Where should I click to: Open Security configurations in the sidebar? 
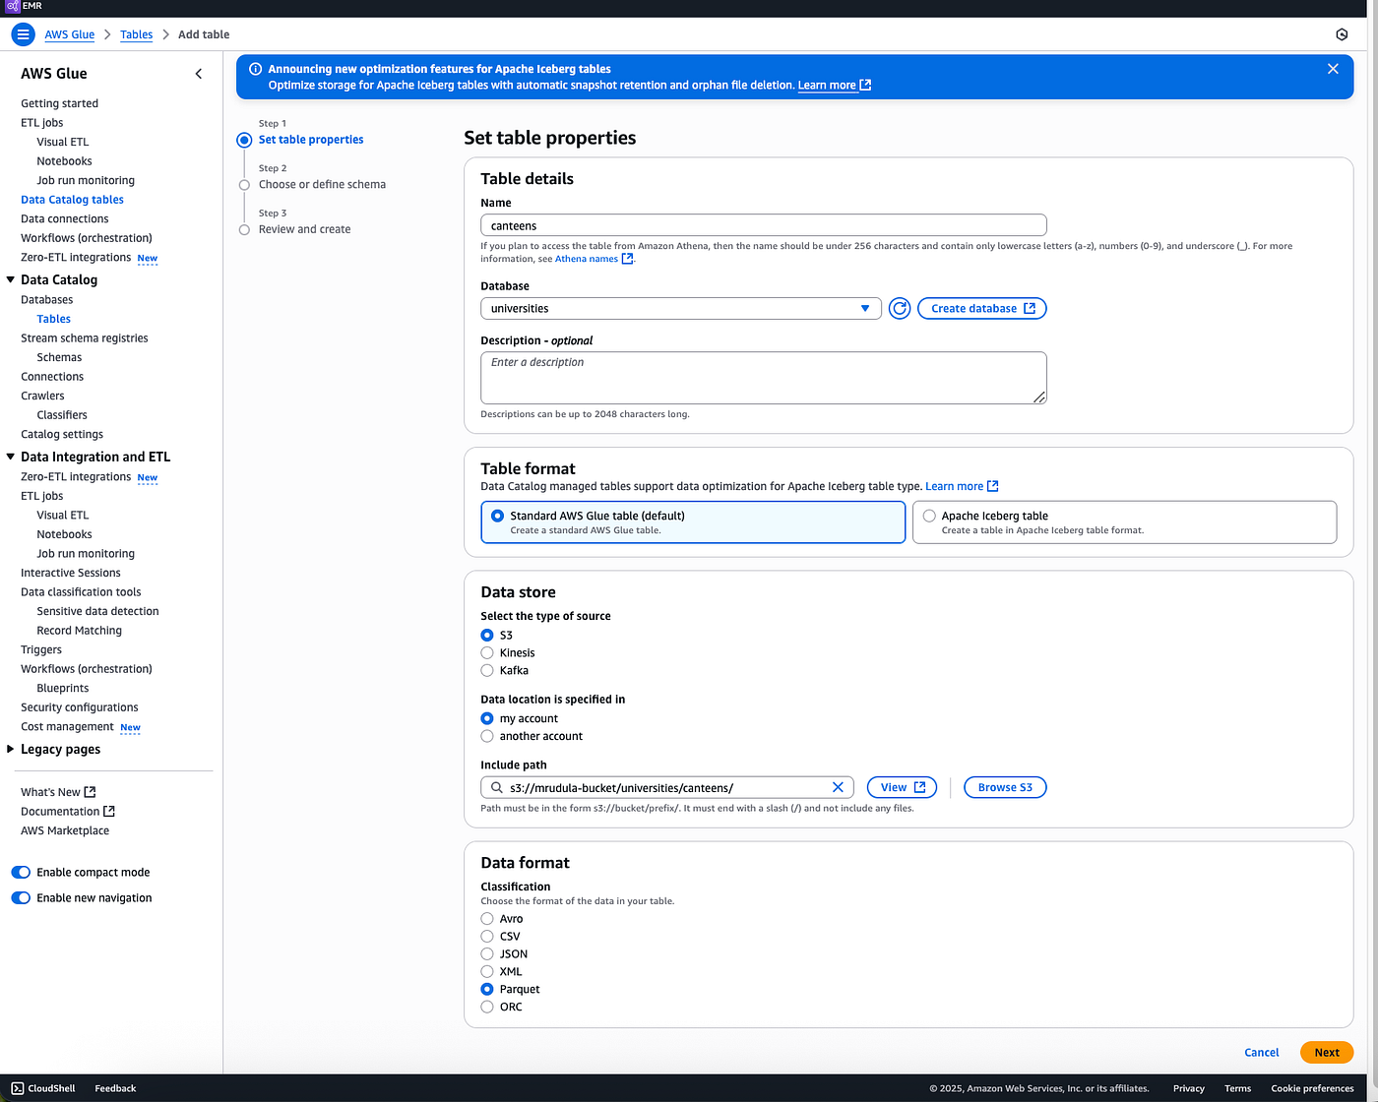[x=80, y=707]
